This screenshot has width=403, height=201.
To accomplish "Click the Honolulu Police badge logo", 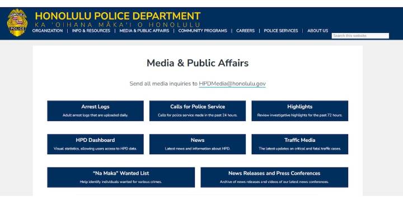I will pos(17,22).
